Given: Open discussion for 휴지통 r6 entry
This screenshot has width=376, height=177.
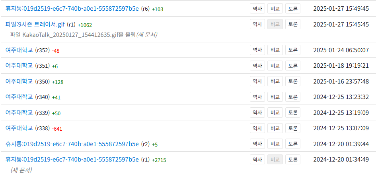Looking at the screenshot, I should [293, 8].
